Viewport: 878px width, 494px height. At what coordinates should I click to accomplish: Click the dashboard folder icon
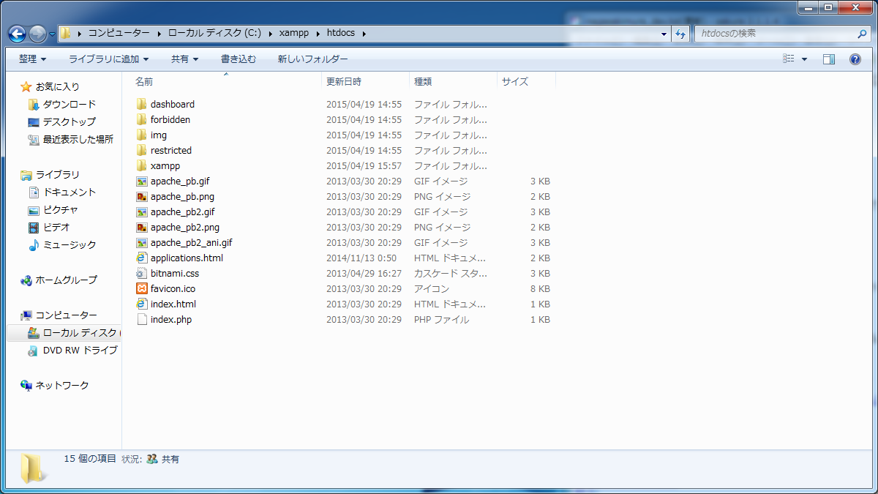point(142,105)
